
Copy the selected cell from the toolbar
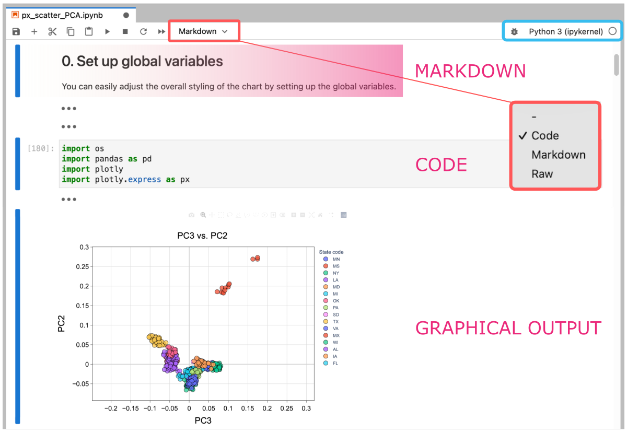[x=71, y=31]
